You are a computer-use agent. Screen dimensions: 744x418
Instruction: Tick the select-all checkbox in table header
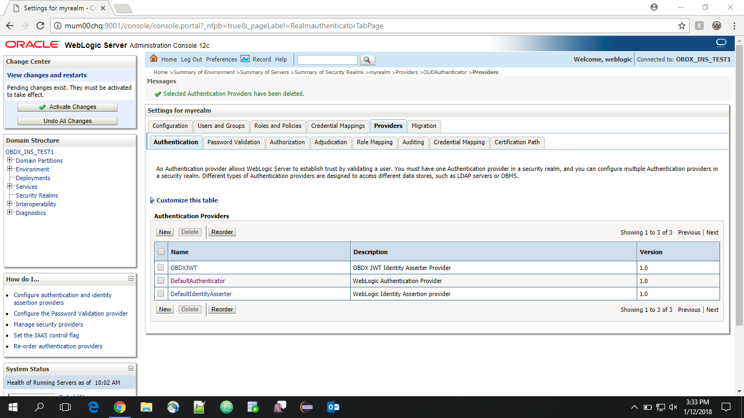(161, 251)
